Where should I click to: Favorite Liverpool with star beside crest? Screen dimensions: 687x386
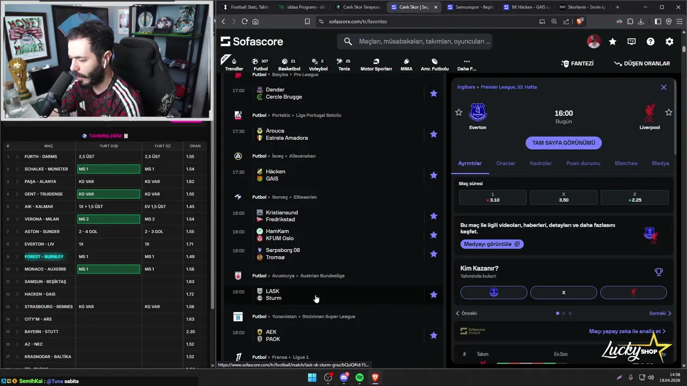[669, 113]
